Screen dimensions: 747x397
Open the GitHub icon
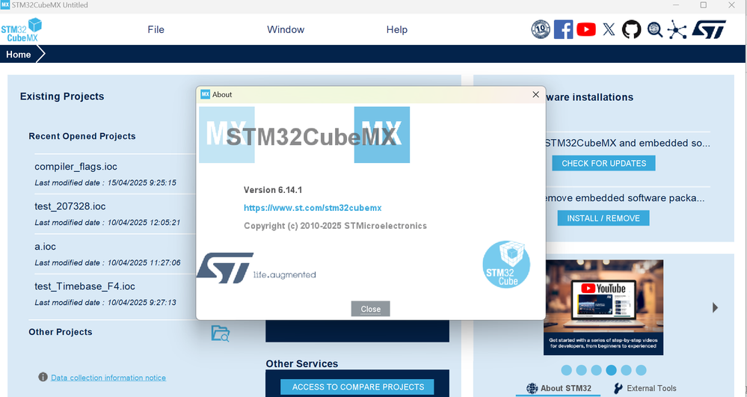[631, 30]
